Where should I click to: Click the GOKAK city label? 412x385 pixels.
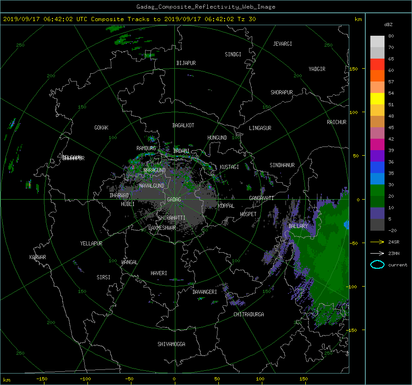point(101,128)
